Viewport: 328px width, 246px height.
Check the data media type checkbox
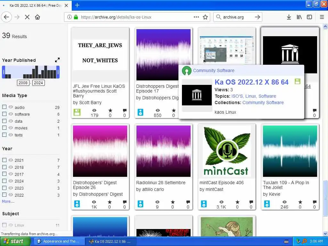click(4, 121)
